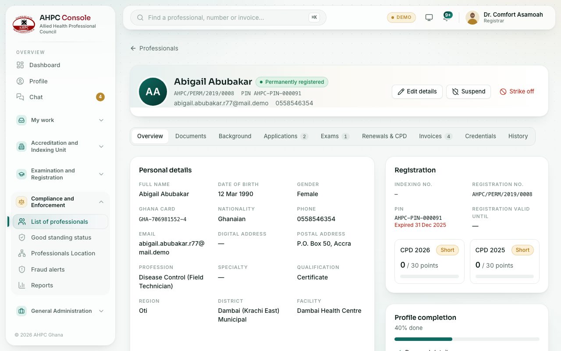This screenshot has width=561, height=351.
Task: Expand the My work section
Action: [x=101, y=120]
